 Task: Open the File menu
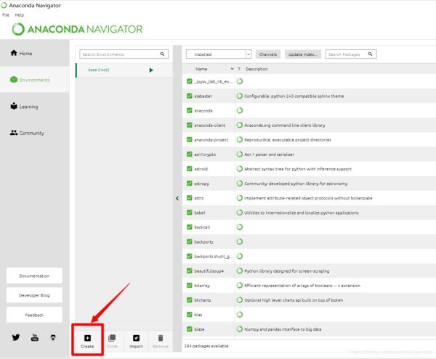pos(6,15)
